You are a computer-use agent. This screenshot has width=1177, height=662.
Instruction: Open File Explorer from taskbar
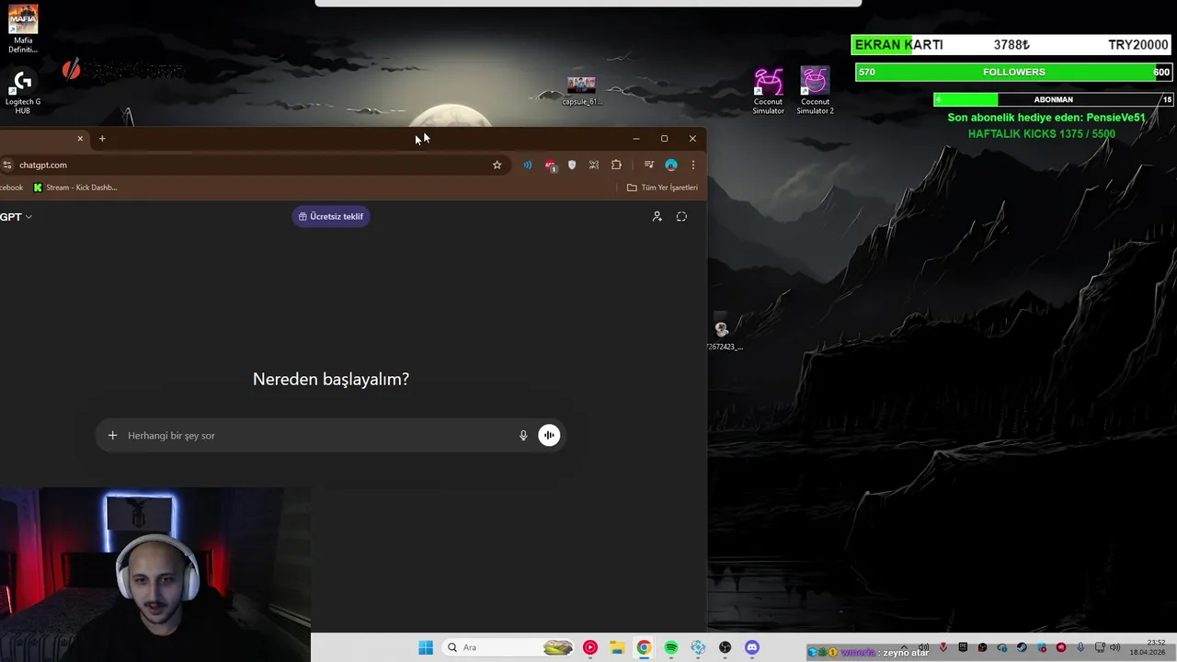coord(617,648)
